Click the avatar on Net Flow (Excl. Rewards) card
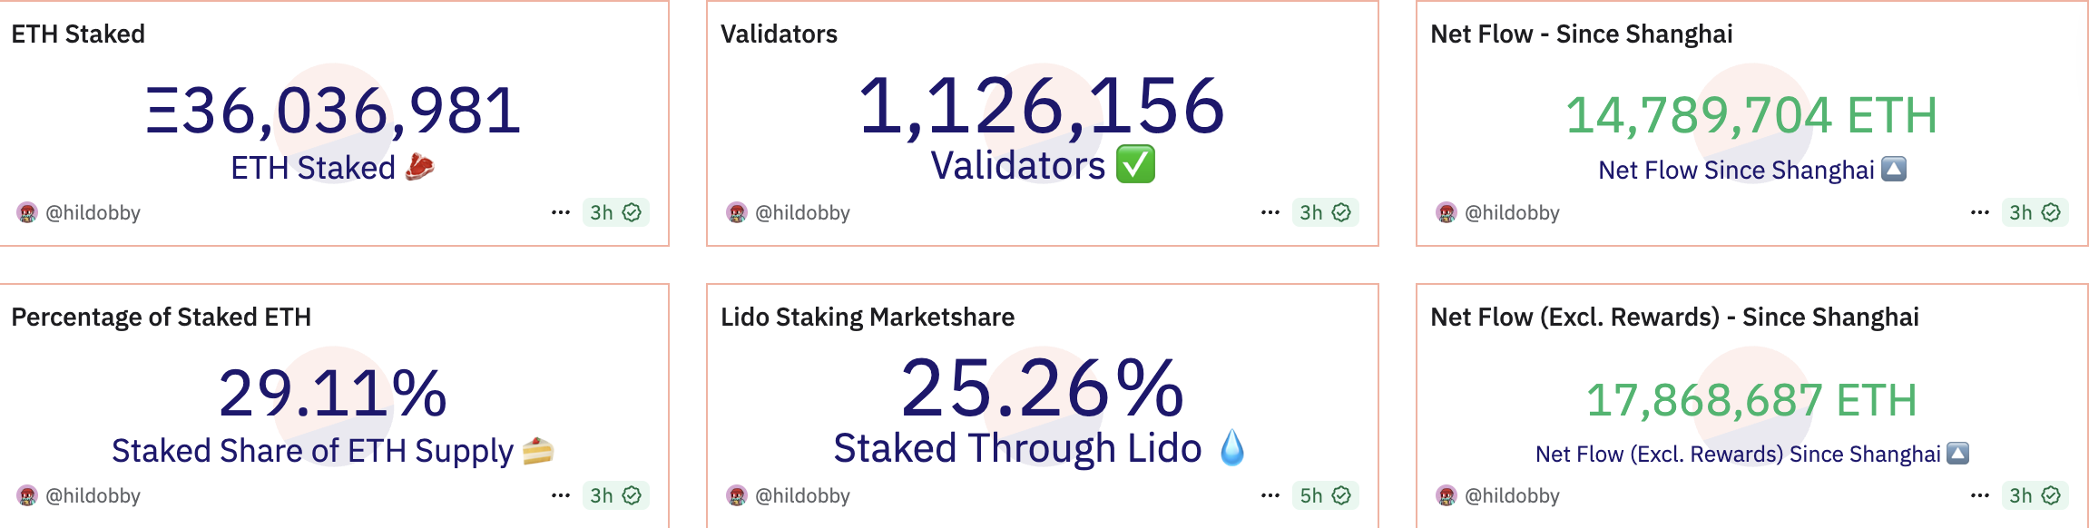 1447,496
